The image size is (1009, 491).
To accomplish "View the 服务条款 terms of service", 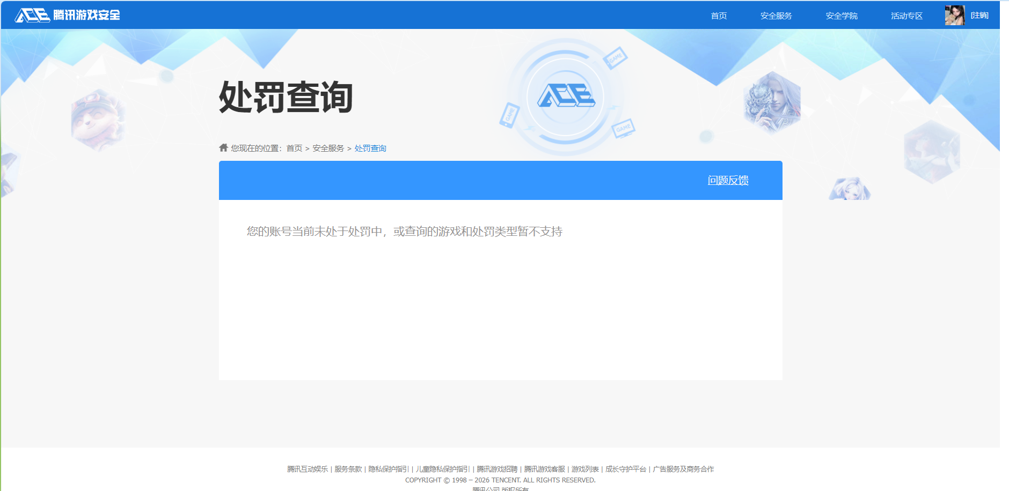I will 347,468.
